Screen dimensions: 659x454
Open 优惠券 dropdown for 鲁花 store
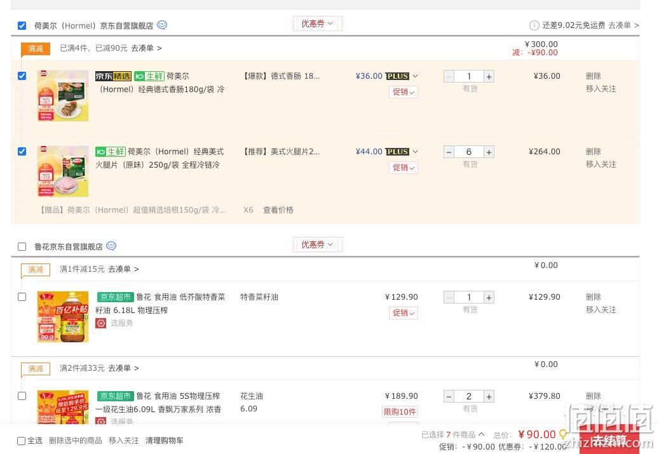click(317, 244)
